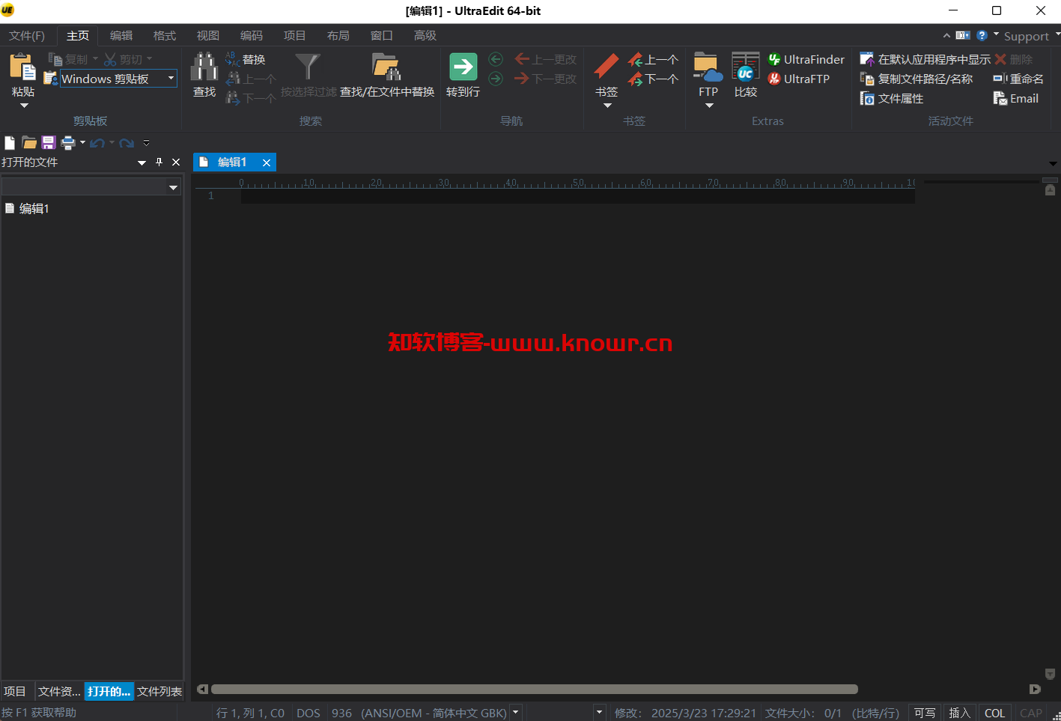Click the horizontal scrollbar right arrow

click(x=1035, y=689)
